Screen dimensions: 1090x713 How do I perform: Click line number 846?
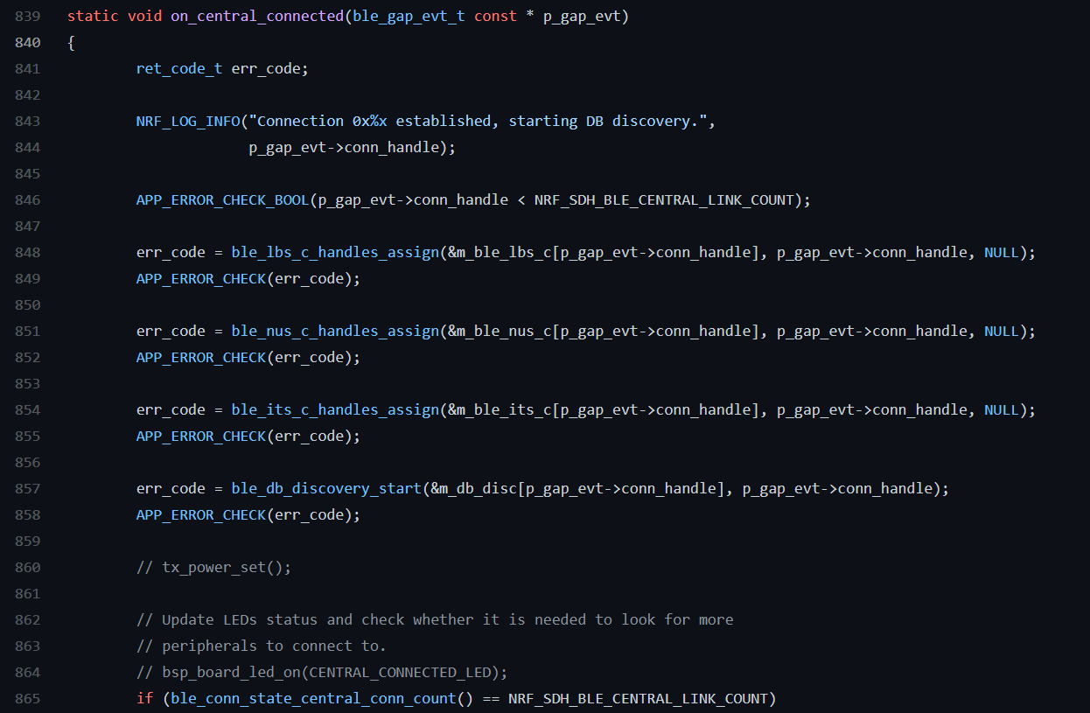[x=27, y=200]
